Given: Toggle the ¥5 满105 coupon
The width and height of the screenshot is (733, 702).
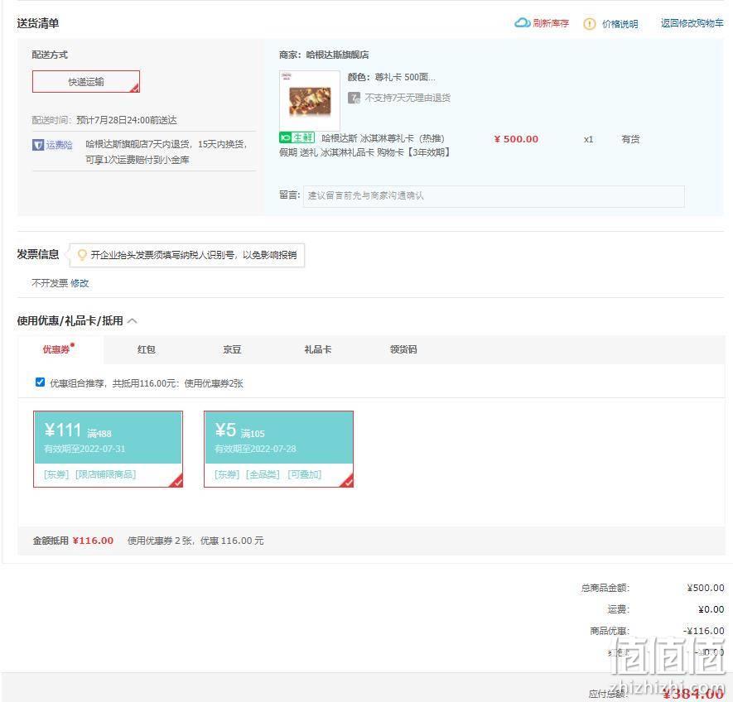Looking at the screenshot, I should click(x=278, y=450).
